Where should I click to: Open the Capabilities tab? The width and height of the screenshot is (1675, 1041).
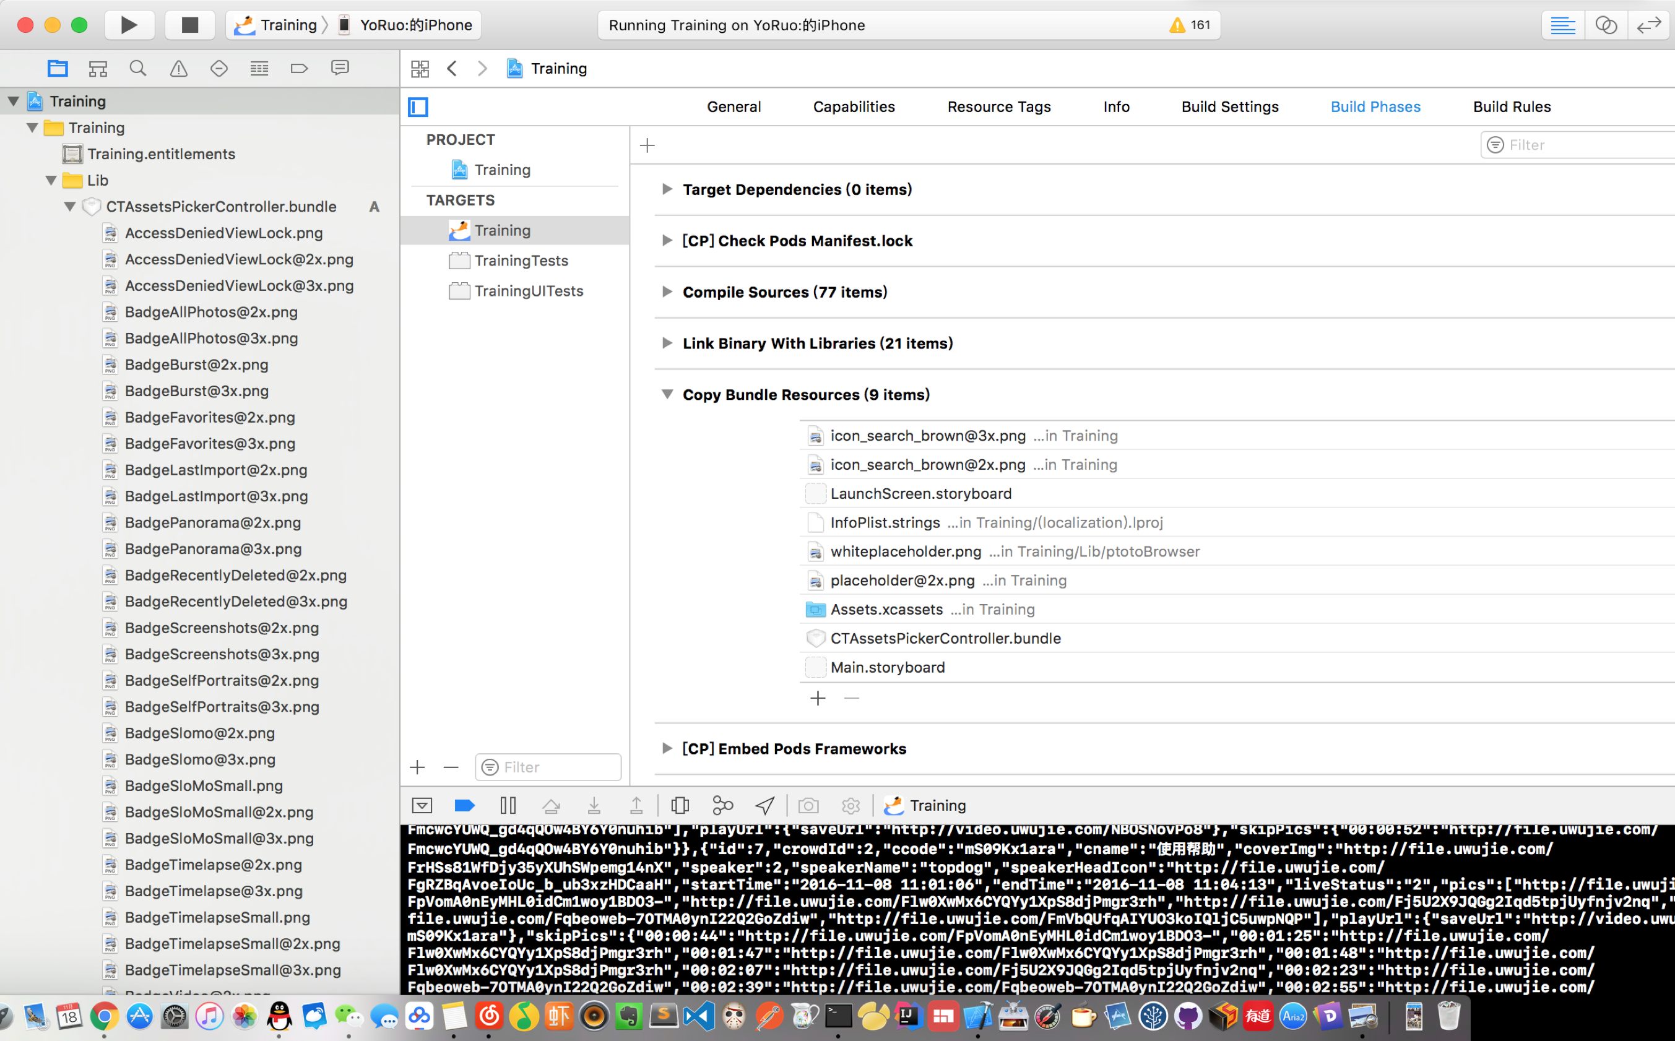854,106
